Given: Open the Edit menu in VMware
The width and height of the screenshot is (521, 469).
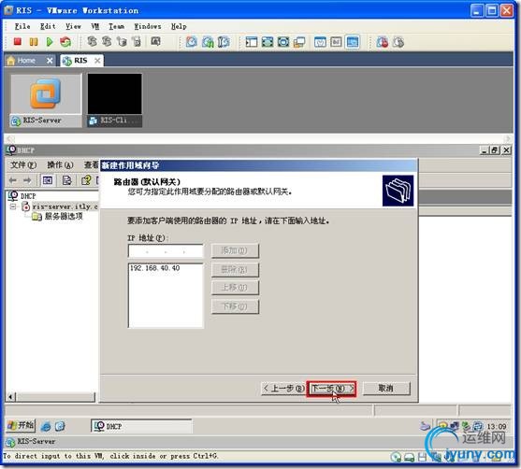Looking at the screenshot, I should coord(48,26).
